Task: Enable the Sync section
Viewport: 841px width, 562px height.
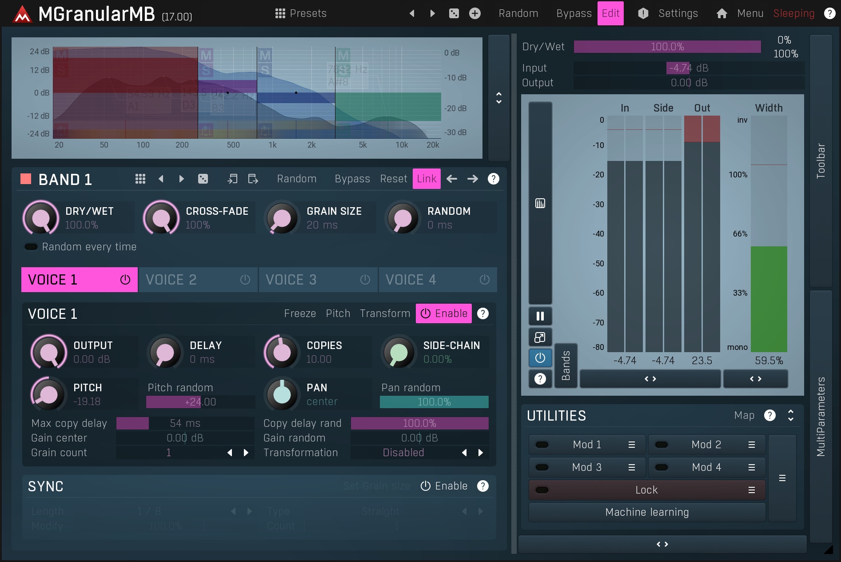Action: (444, 486)
